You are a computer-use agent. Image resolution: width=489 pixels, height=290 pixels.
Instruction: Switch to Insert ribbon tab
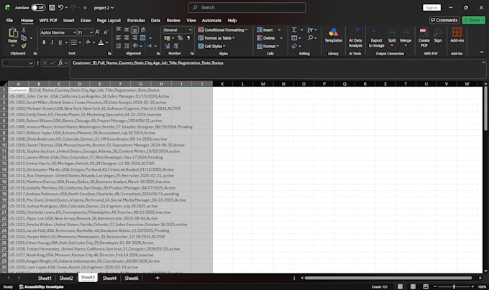tap(68, 21)
